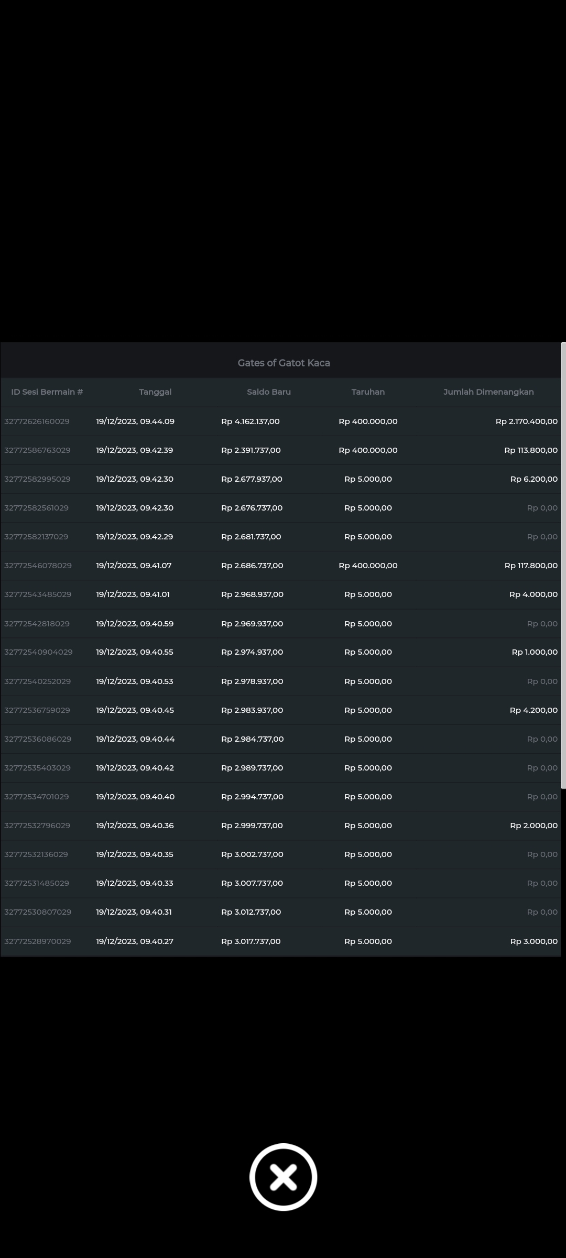The width and height of the screenshot is (566, 1258).
Task: Open session ID 32772586763029
Action: click(x=37, y=450)
